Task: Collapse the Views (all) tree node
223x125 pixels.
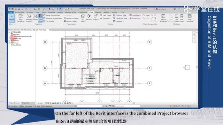Action: (x=9, y=32)
